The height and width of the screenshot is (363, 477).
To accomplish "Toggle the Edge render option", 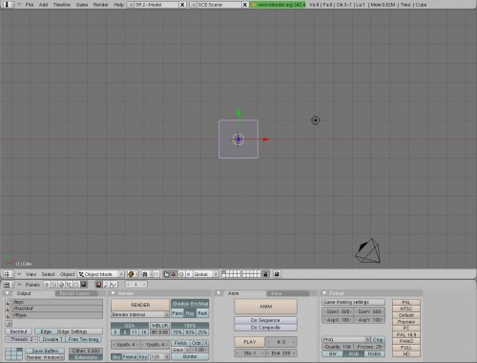I will pyautogui.click(x=46, y=331).
